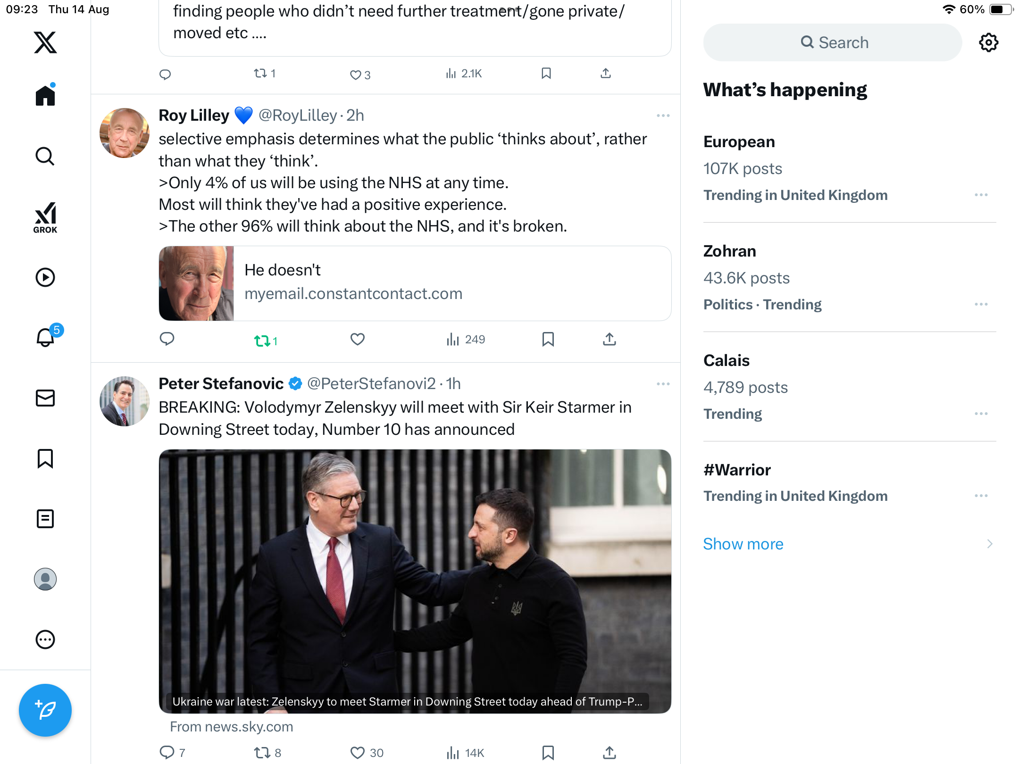Click Show more trends link

(743, 544)
